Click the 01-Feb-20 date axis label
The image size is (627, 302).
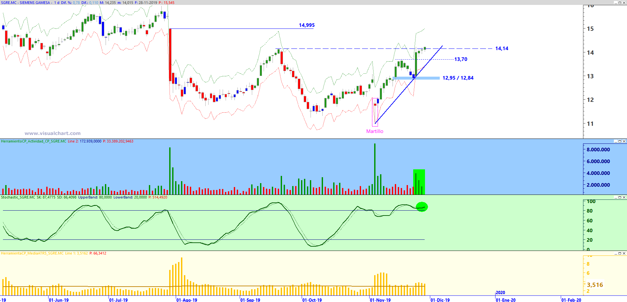coord(571,300)
